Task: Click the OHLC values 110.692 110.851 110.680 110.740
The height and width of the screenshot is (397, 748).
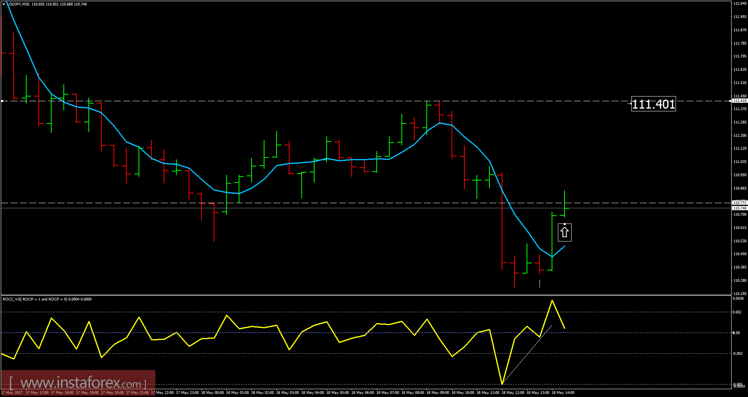Action: coord(59,4)
